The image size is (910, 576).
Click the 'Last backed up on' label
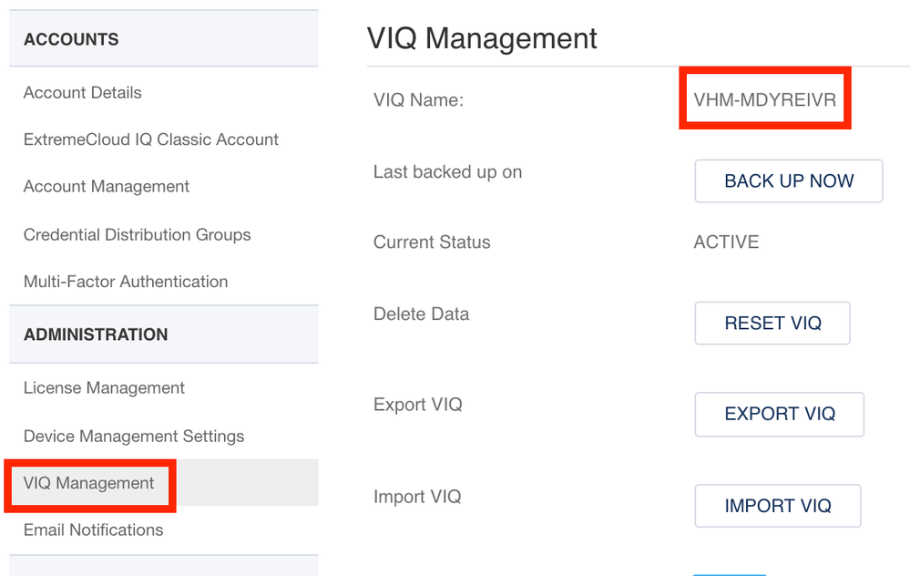447,172
